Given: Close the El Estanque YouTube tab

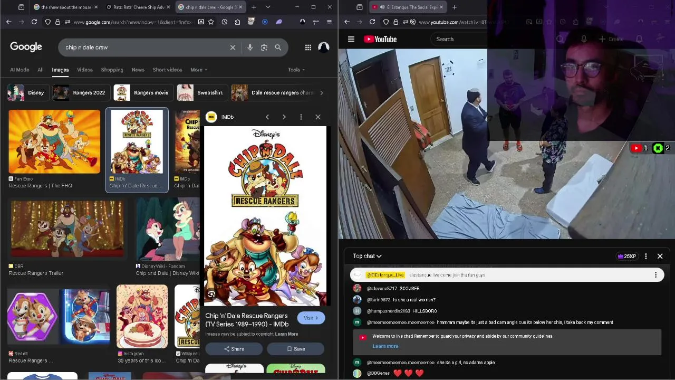Looking at the screenshot, I should tap(441, 7).
